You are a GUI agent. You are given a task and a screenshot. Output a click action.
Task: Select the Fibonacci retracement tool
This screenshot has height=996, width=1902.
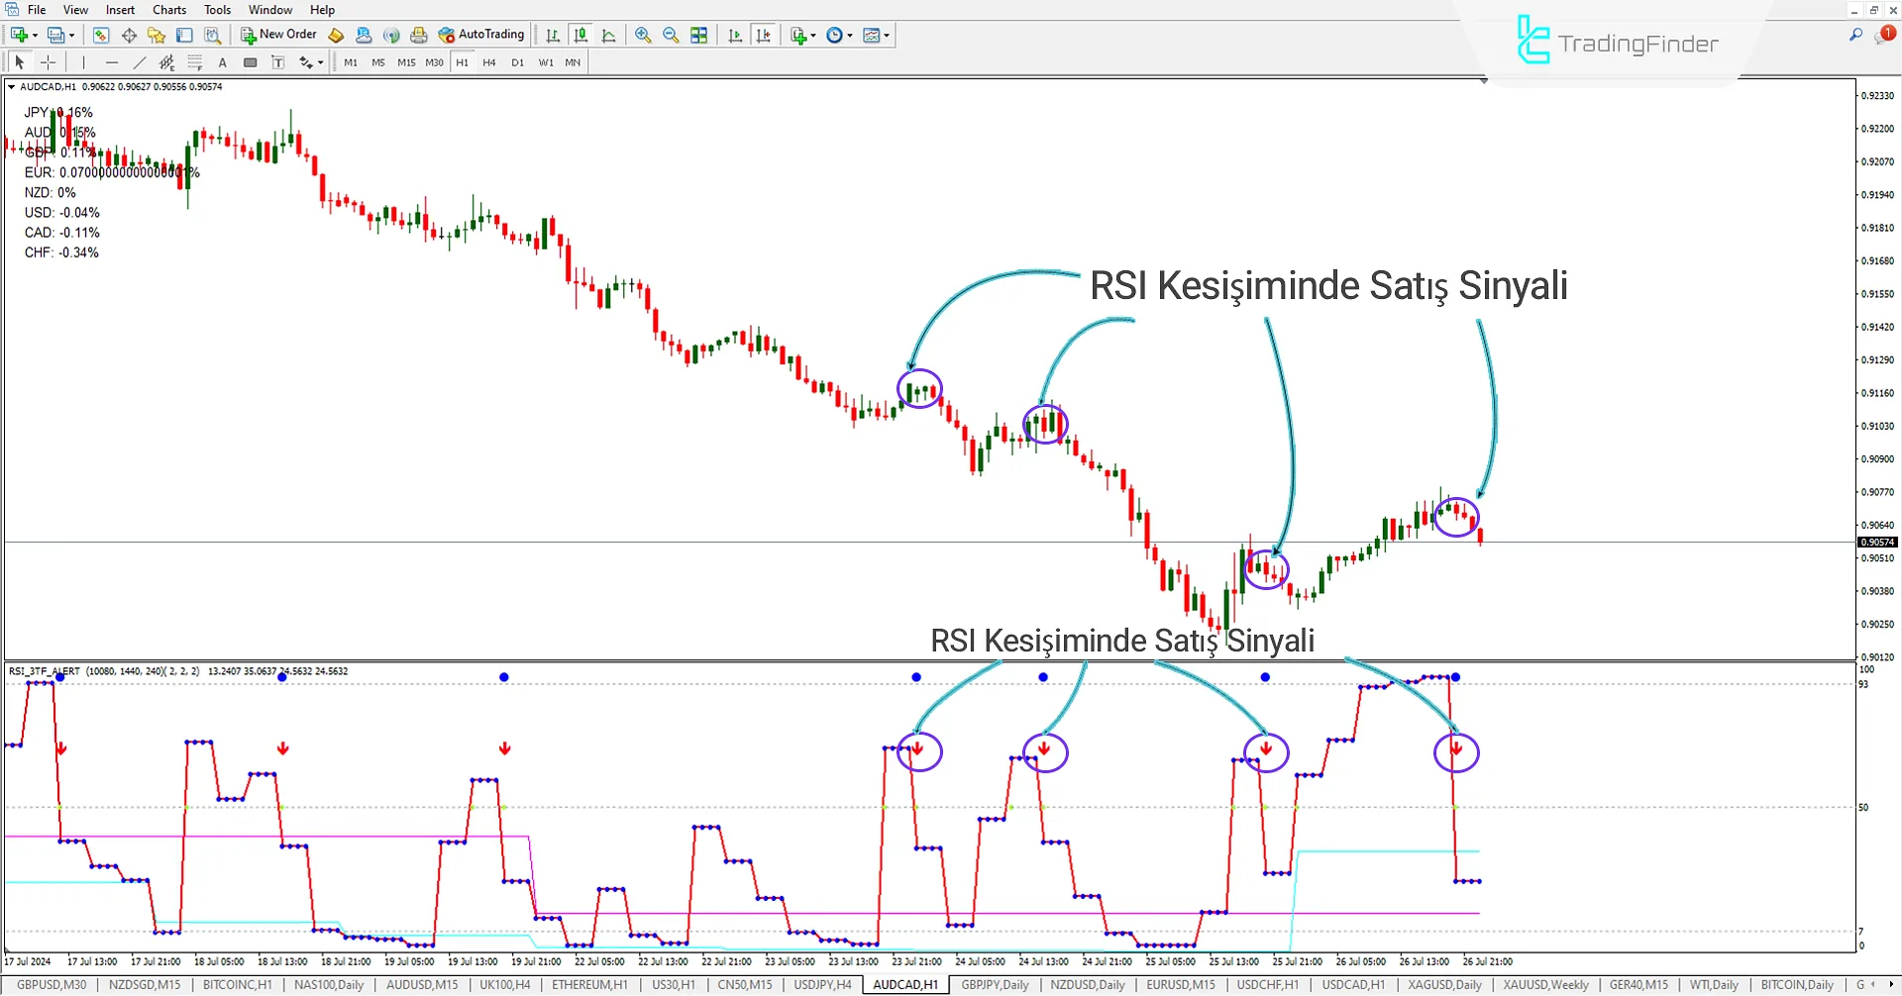tap(195, 62)
